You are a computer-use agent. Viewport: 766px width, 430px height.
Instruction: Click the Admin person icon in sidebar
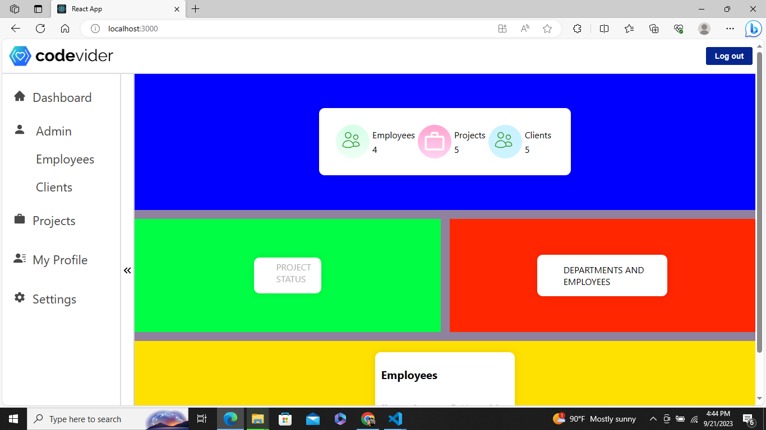click(20, 129)
